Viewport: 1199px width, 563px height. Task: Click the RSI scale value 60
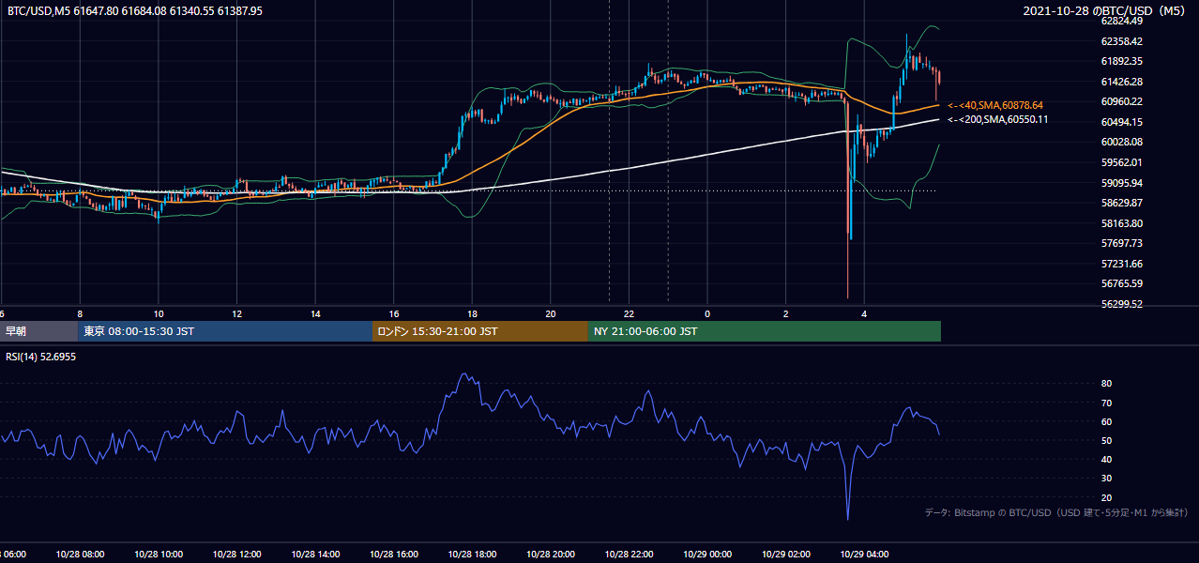tap(1106, 421)
